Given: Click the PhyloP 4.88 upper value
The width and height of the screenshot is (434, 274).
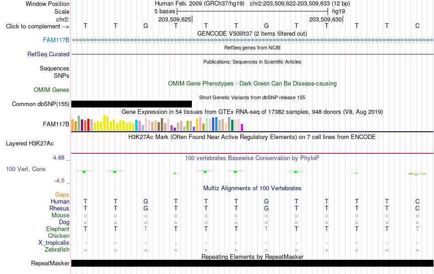Looking at the screenshot, I should tap(58, 158).
